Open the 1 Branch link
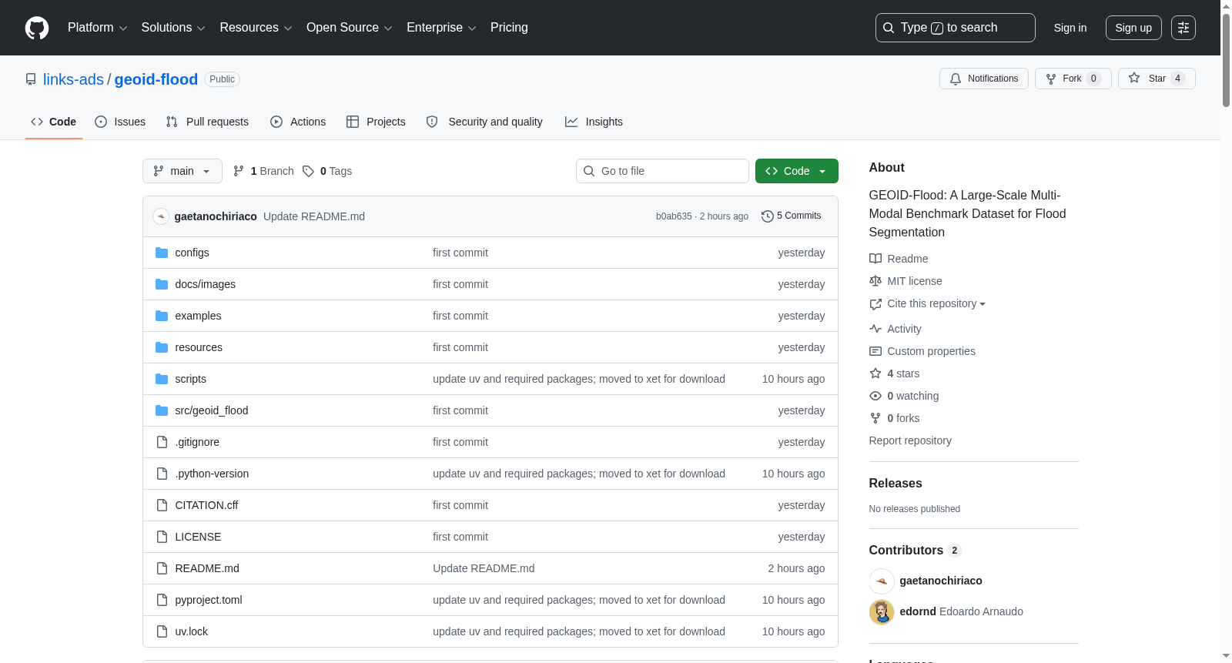This screenshot has height=663, width=1232. click(264, 171)
